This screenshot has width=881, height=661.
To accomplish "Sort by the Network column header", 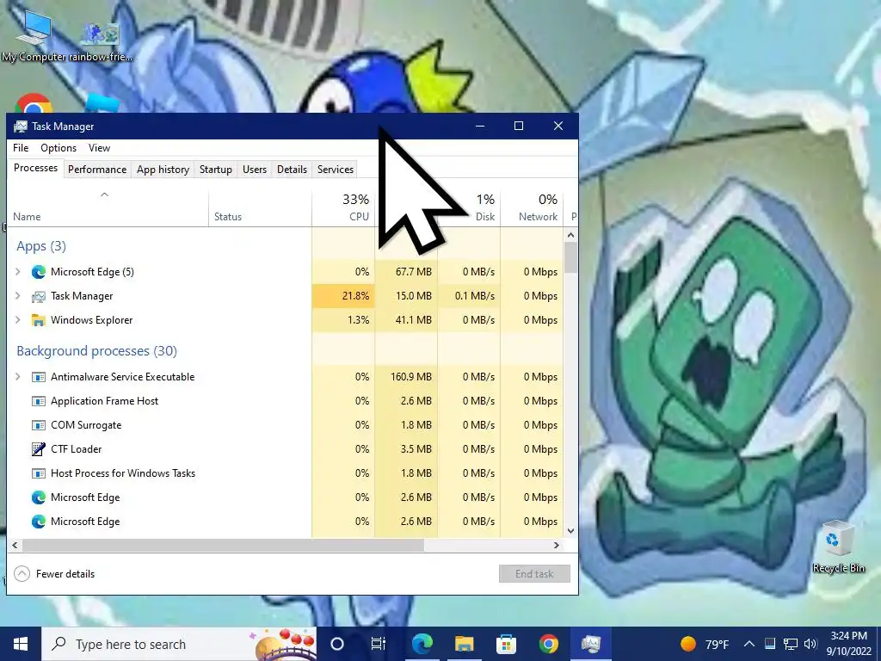I will [532, 209].
